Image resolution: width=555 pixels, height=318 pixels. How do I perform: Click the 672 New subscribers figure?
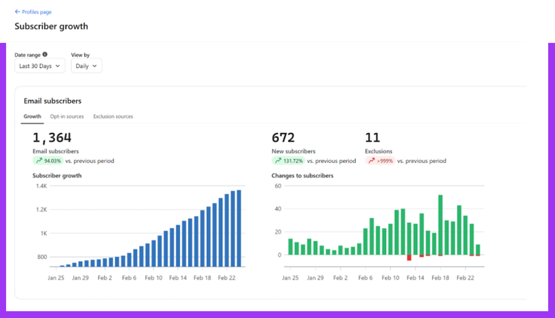click(283, 138)
